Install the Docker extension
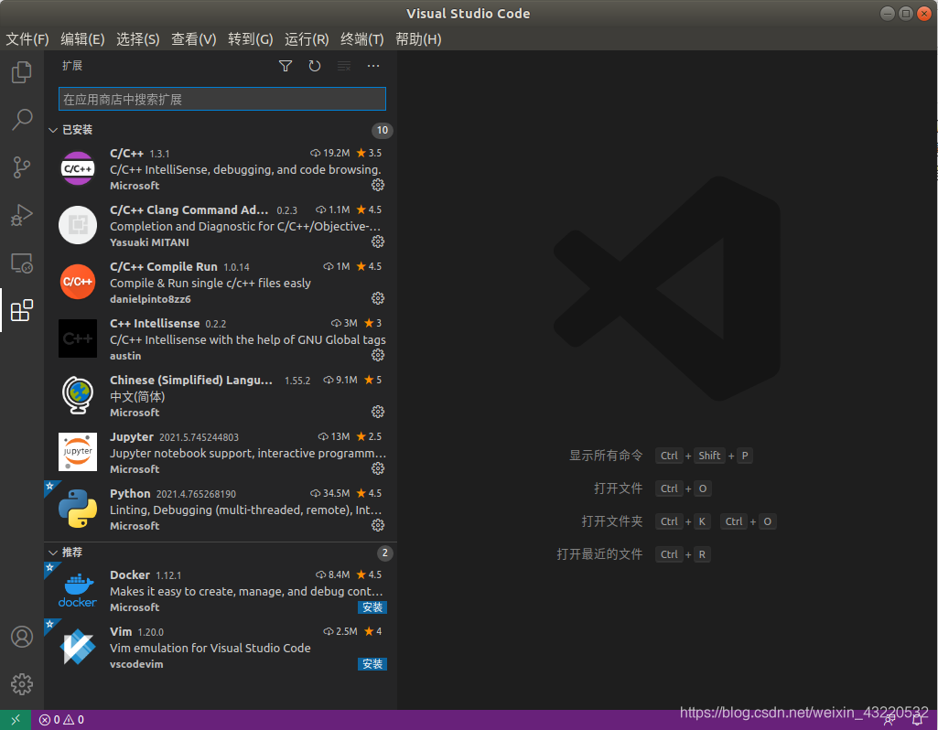 coord(372,607)
